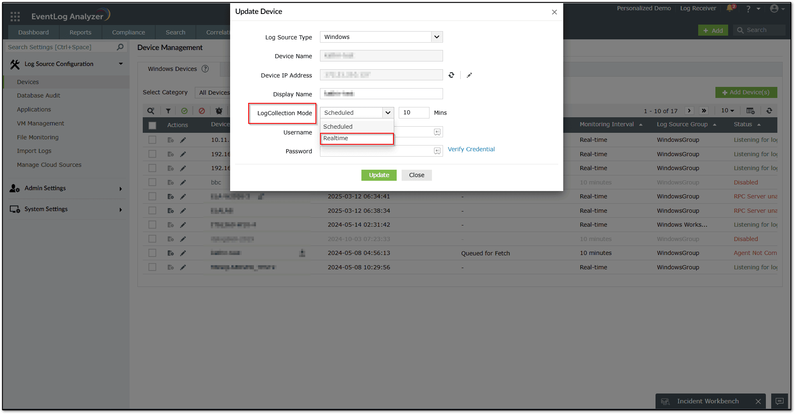Check the box for bbc device
This screenshot has width=795, height=414.
(152, 182)
